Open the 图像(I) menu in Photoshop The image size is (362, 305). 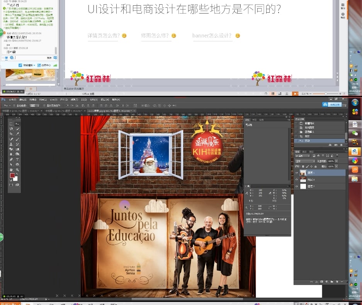(x=32, y=100)
